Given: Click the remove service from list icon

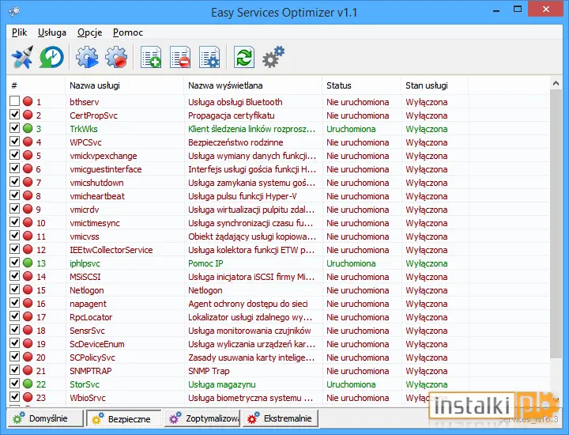Looking at the screenshot, I should tap(180, 57).
